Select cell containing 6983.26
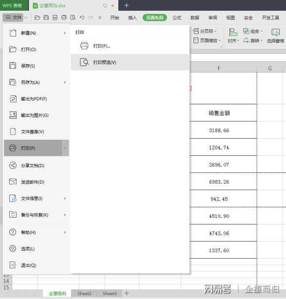This screenshot has height=299, width=286. pyautogui.click(x=219, y=182)
